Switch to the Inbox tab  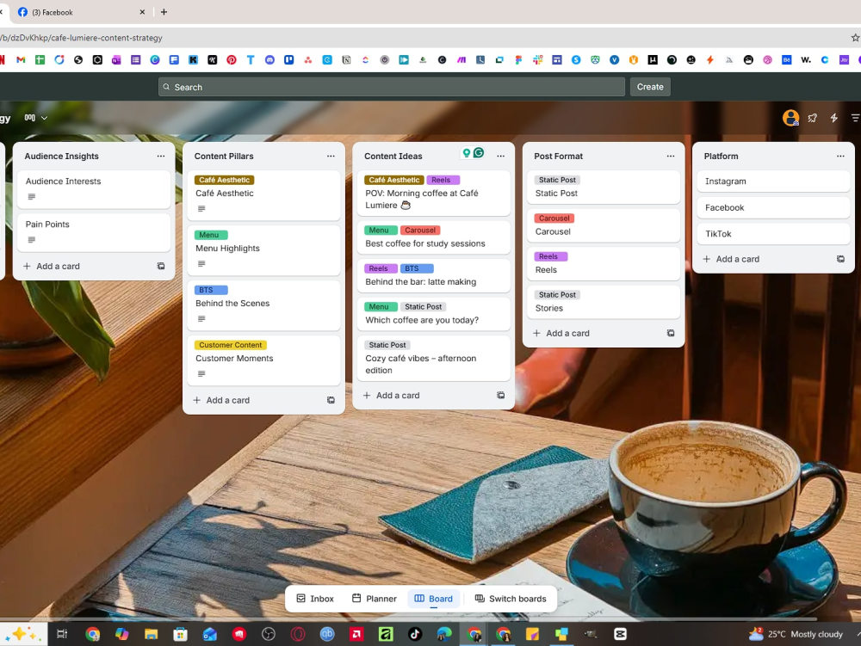tap(315, 599)
